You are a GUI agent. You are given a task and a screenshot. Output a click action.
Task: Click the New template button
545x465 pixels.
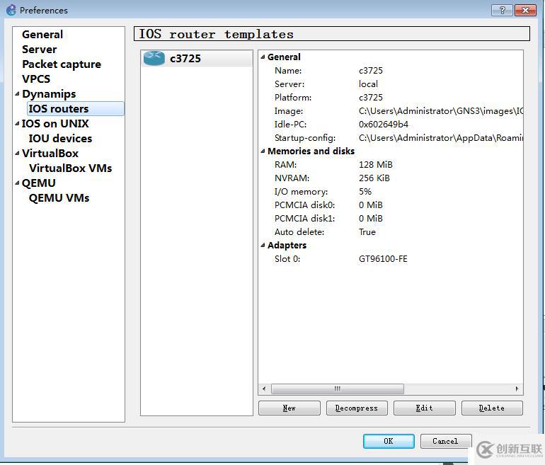pos(289,408)
